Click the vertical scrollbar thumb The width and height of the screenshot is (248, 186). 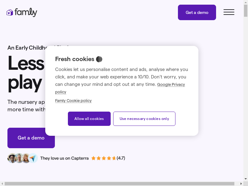click(x=246, y=11)
